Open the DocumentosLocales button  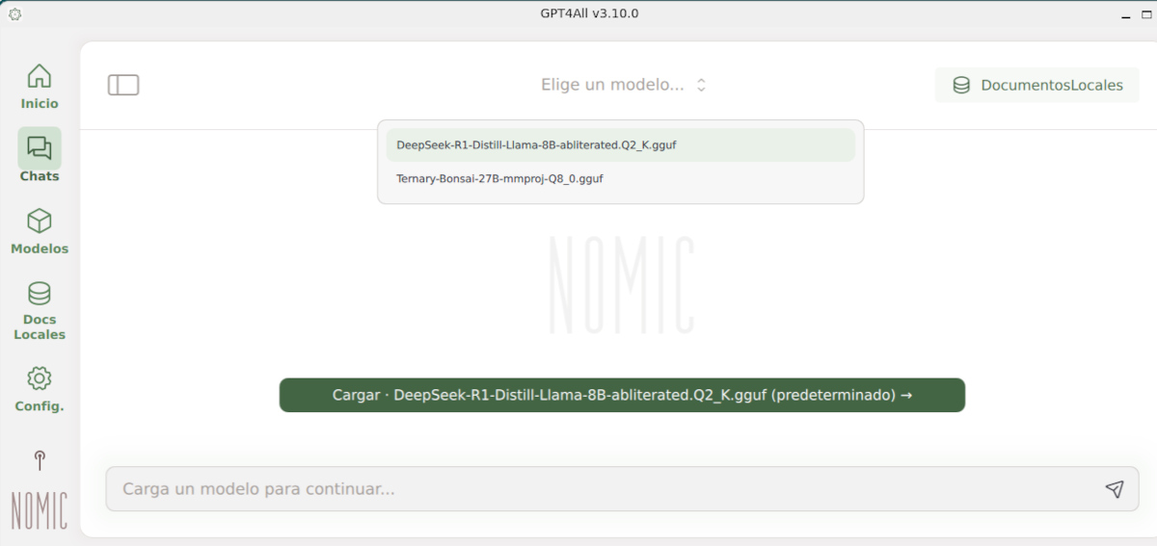point(1037,85)
